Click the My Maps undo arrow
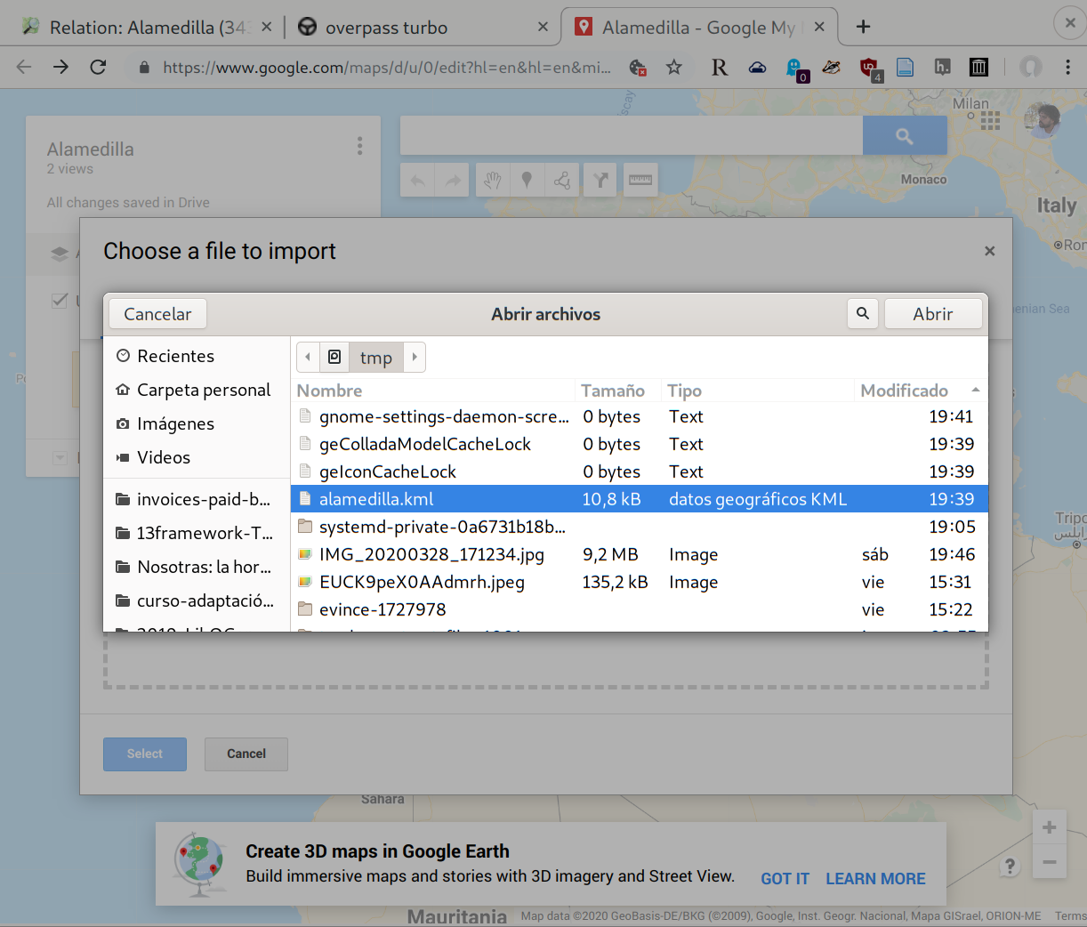1087x927 pixels. [417, 181]
